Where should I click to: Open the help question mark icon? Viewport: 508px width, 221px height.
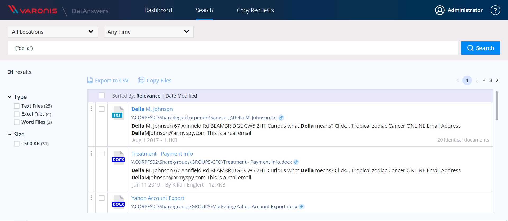(x=495, y=10)
